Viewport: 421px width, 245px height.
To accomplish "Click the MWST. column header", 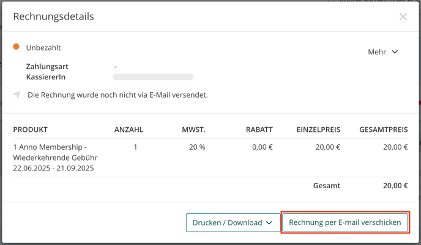I will (x=193, y=130).
